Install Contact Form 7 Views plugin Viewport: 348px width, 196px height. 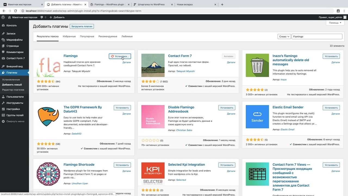pos(331,165)
